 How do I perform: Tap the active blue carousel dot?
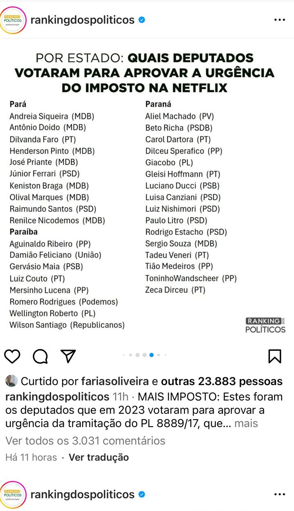click(x=151, y=355)
